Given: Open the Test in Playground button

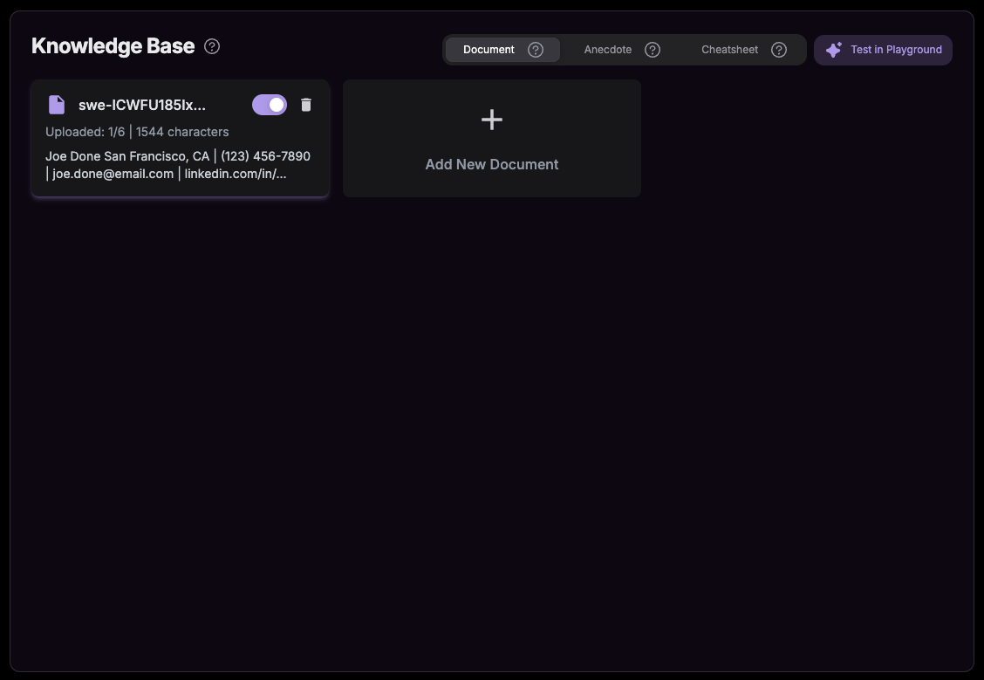Looking at the screenshot, I should (x=883, y=50).
